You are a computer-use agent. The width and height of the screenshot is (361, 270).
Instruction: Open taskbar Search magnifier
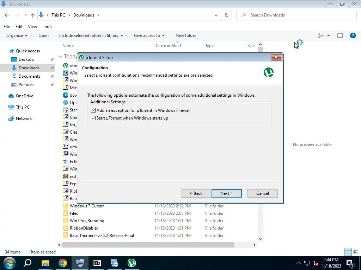click(27, 263)
